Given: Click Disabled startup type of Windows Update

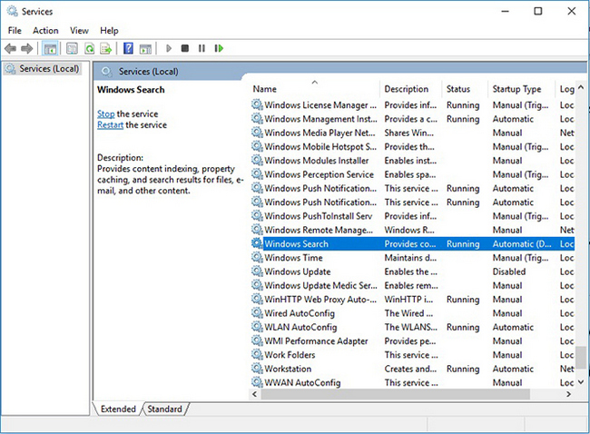Looking at the screenshot, I should click(x=509, y=271).
